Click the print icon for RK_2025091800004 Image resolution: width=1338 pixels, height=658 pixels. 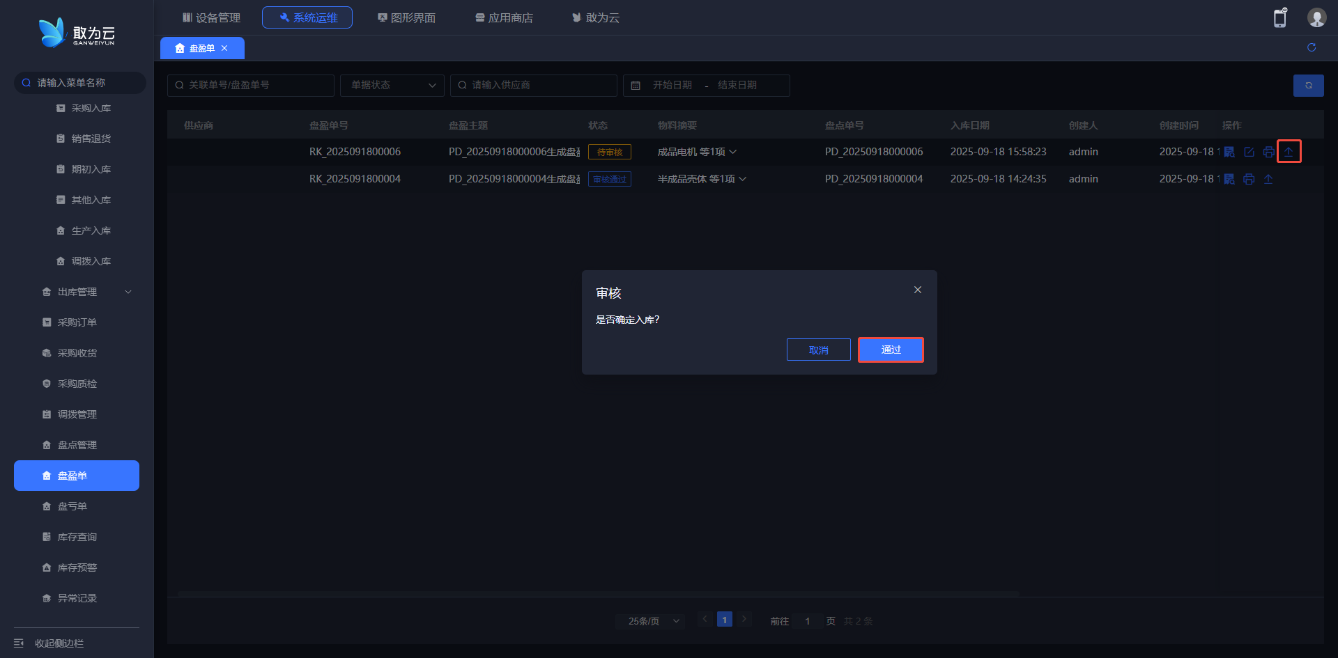point(1249,179)
